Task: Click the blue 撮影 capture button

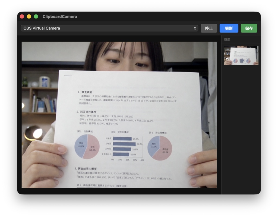Action: pos(229,28)
